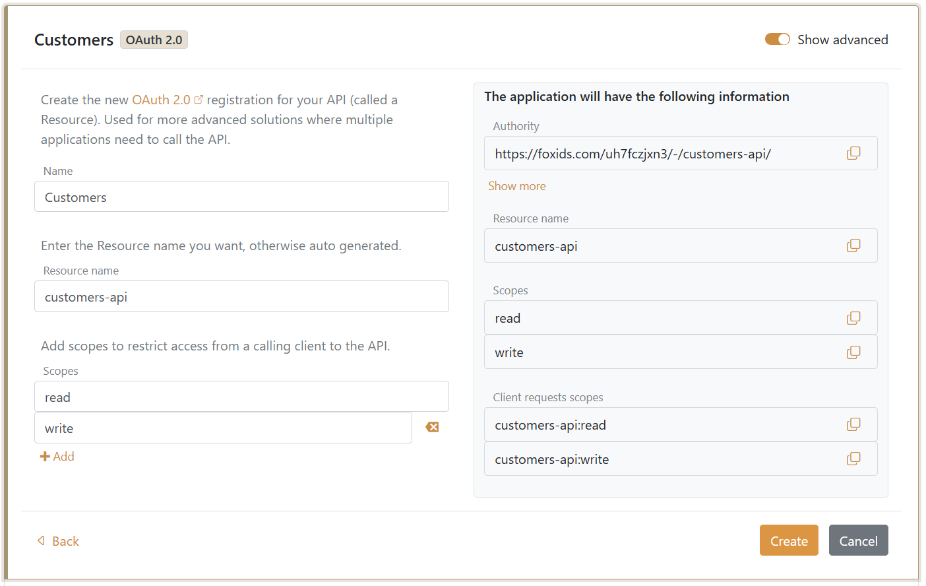This screenshot has width=926, height=586.
Task: Select the read-only read scope field on the right
Action: coord(681,318)
